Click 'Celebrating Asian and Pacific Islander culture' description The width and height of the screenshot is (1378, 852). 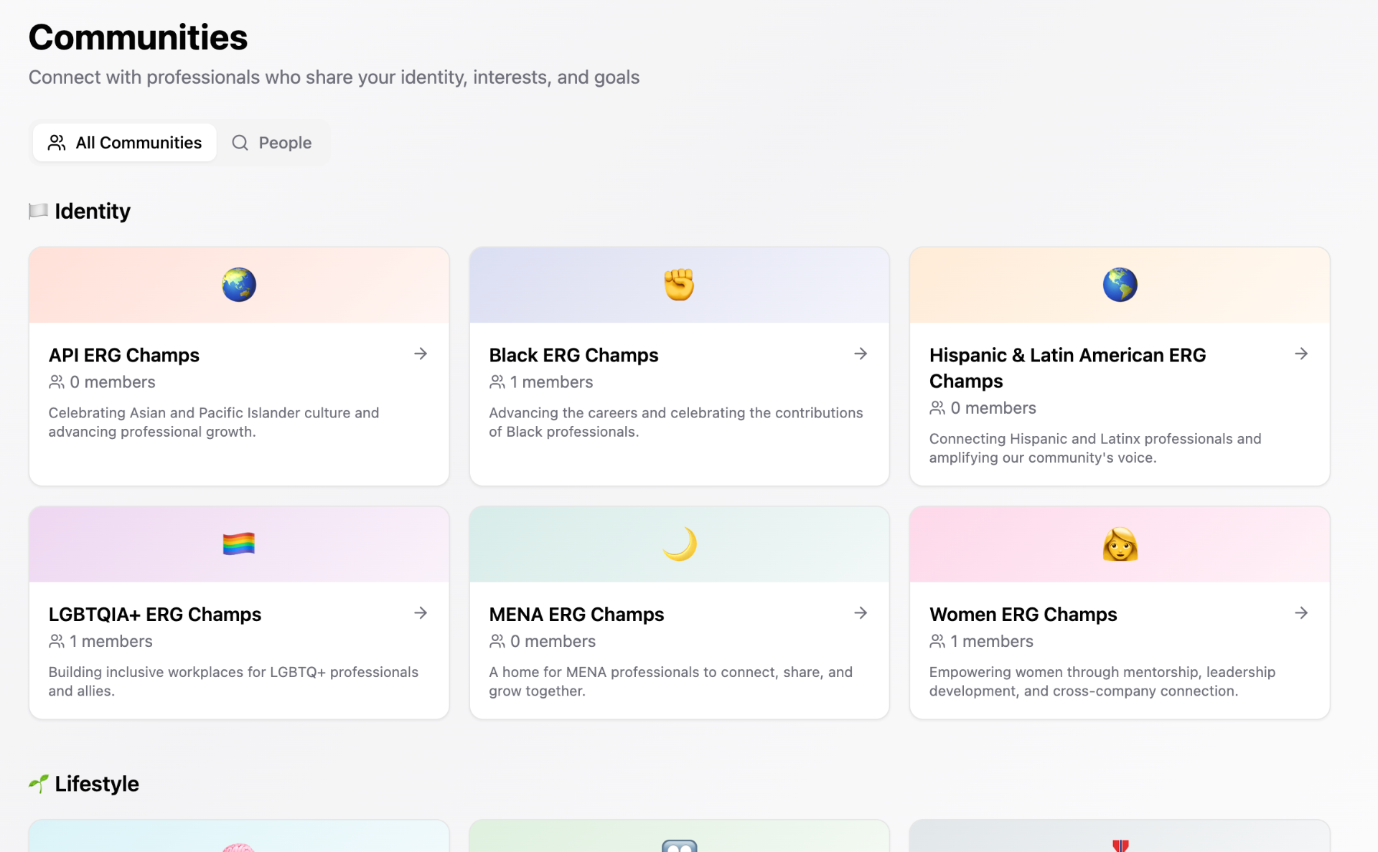pyautogui.click(x=214, y=422)
